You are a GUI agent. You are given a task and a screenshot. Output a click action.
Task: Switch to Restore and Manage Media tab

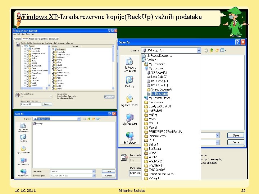[38, 39]
